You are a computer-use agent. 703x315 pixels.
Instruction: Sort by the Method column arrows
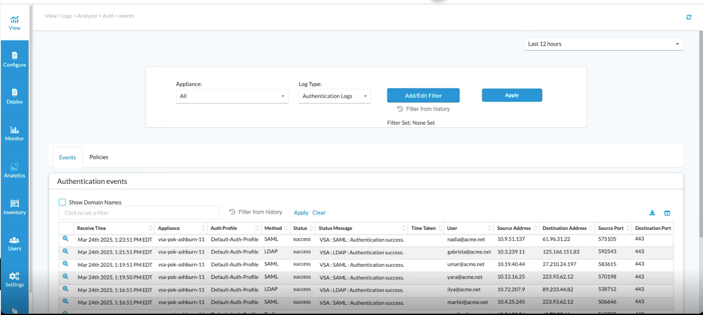coord(286,228)
